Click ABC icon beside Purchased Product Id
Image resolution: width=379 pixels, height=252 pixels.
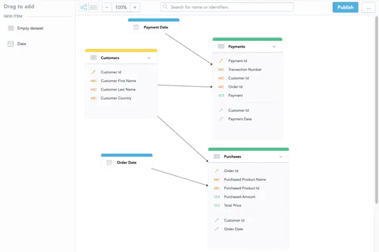tap(217, 188)
